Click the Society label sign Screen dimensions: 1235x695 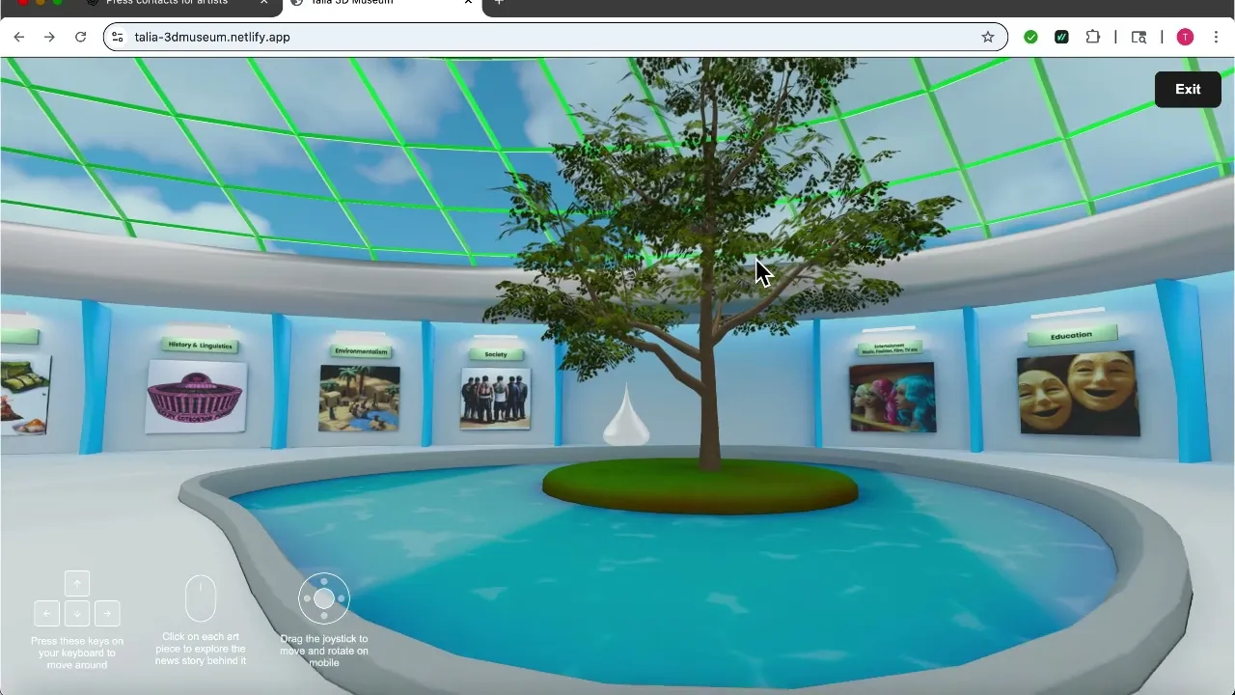coord(495,354)
